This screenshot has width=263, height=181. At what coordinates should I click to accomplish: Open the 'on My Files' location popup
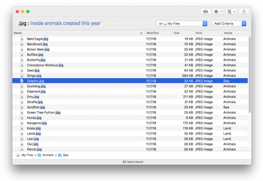pos(182,23)
